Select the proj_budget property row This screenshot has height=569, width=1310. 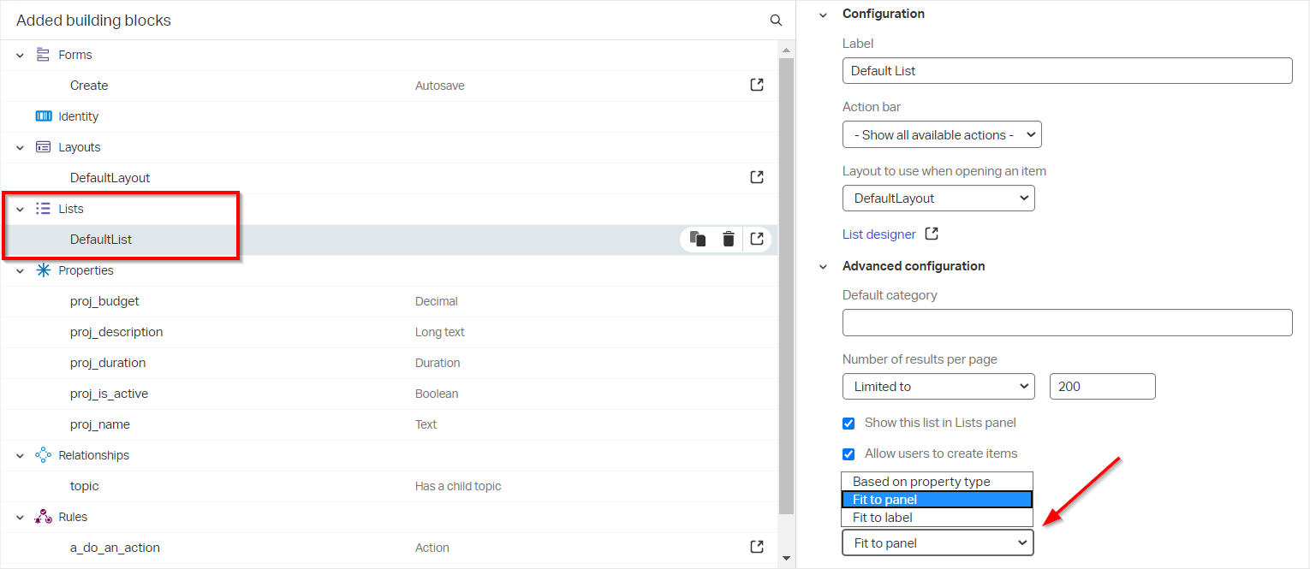point(104,301)
